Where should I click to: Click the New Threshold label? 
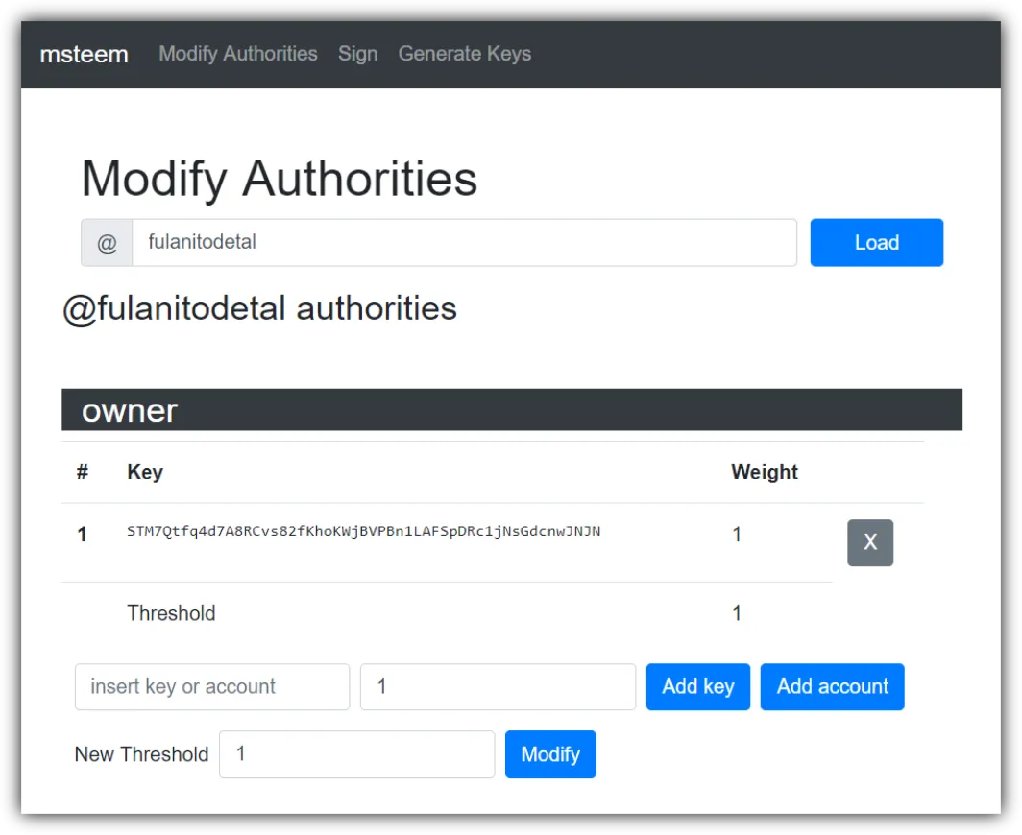pos(142,754)
